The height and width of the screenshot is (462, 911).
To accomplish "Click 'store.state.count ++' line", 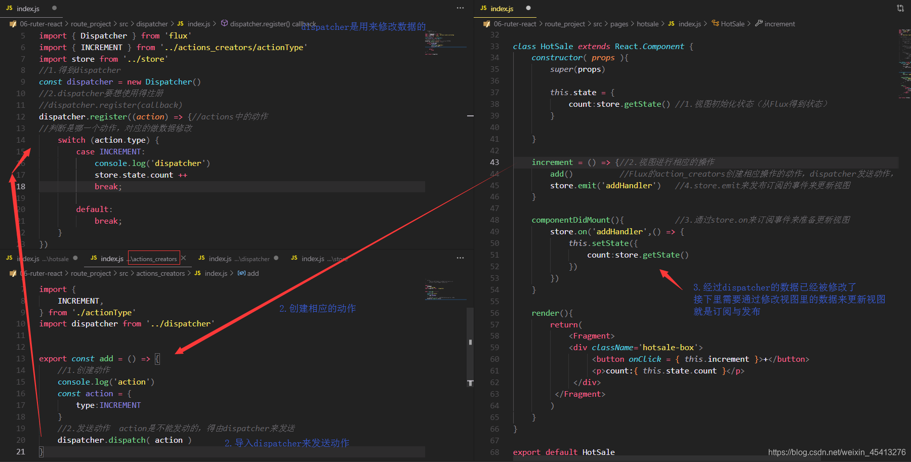I will [x=141, y=175].
